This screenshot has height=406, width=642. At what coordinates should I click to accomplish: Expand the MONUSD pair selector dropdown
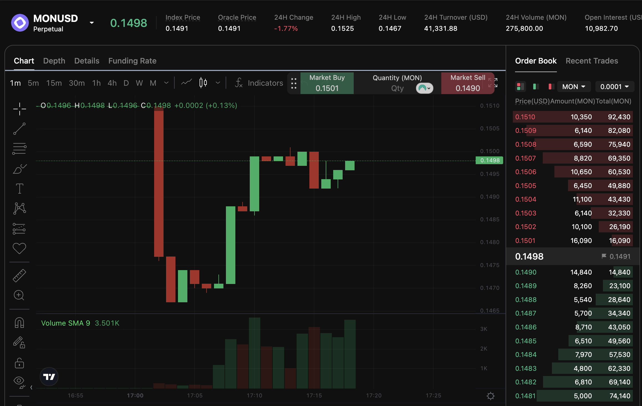(x=92, y=23)
